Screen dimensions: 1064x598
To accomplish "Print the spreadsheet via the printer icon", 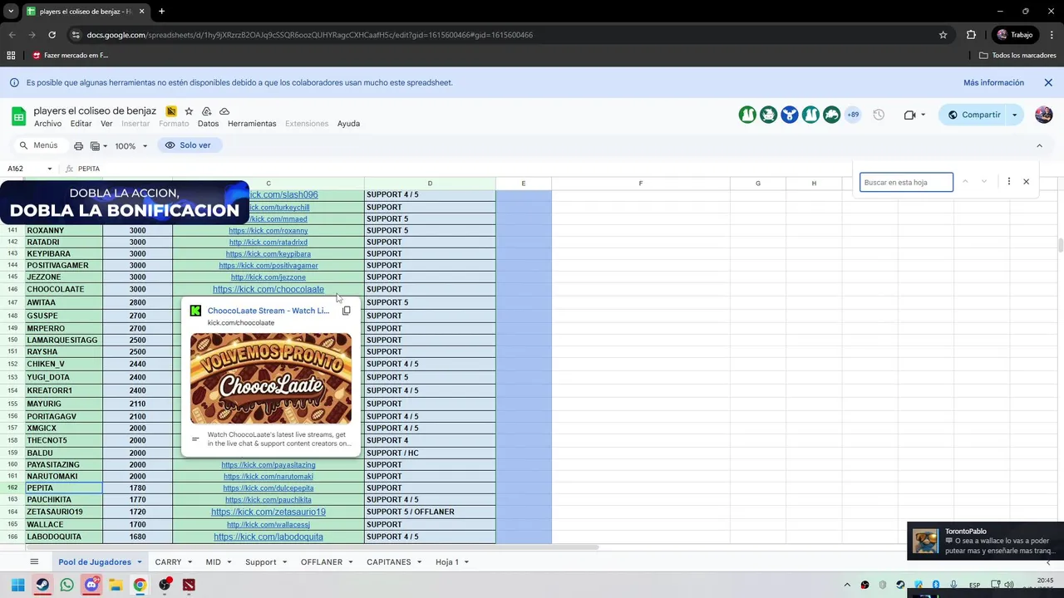I will (x=78, y=145).
